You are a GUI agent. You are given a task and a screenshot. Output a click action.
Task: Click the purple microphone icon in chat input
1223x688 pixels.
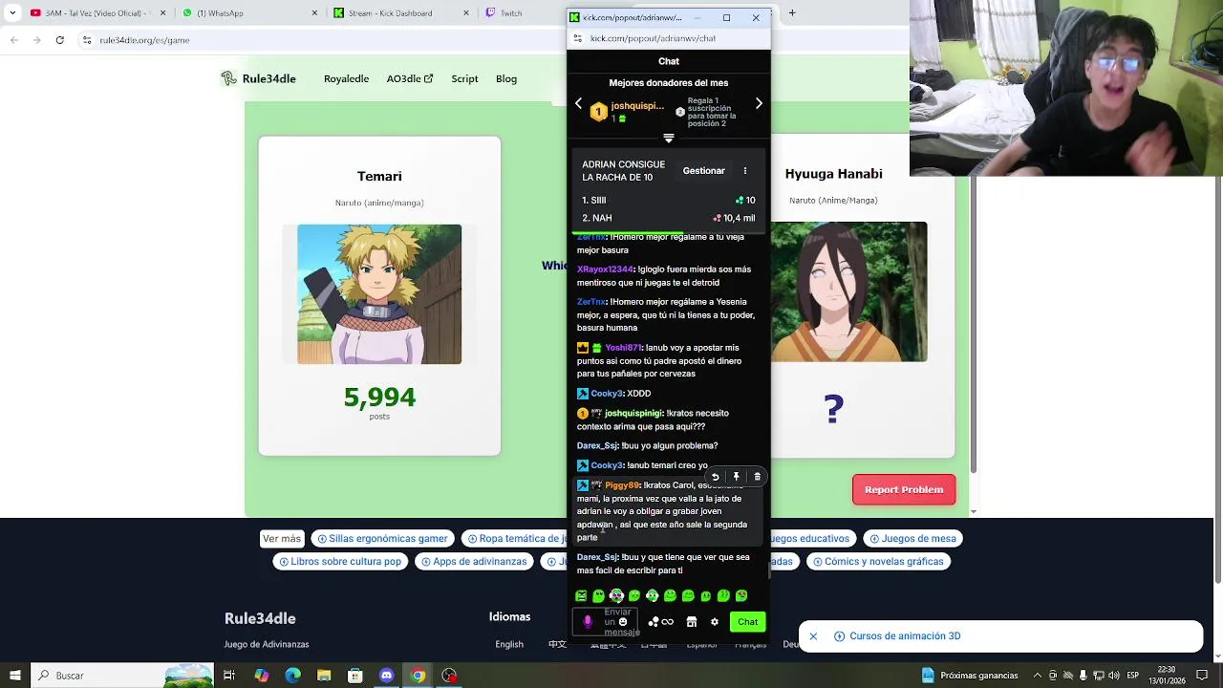(588, 622)
